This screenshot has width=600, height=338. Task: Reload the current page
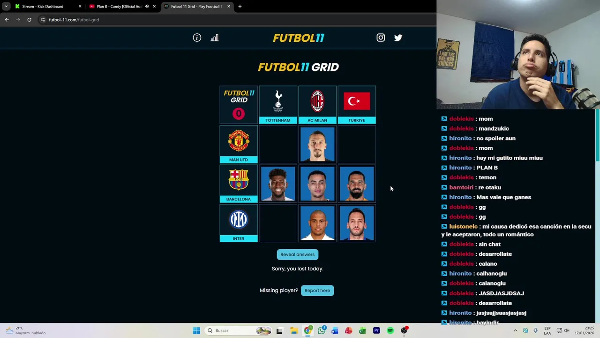point(29,20)
